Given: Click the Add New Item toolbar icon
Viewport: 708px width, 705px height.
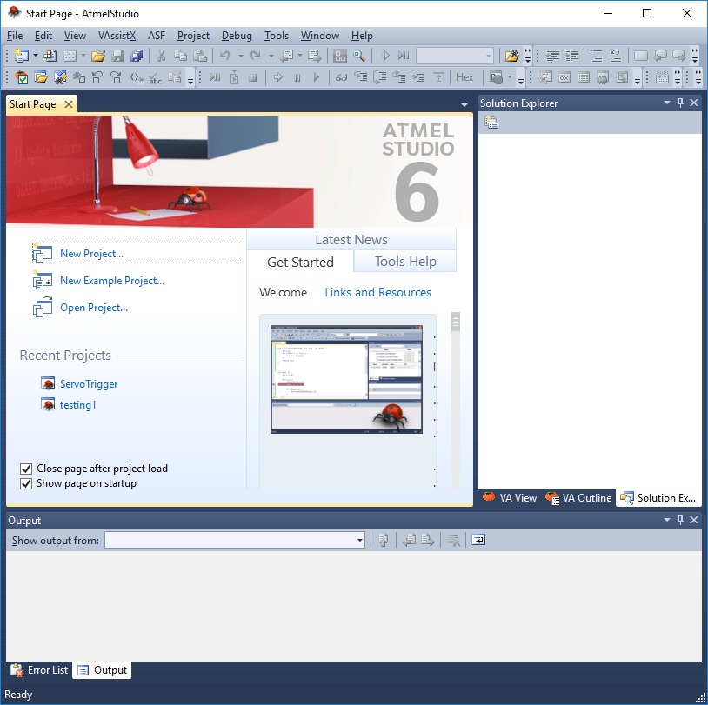Looking at the screenshot, I should tap(69, 56).
